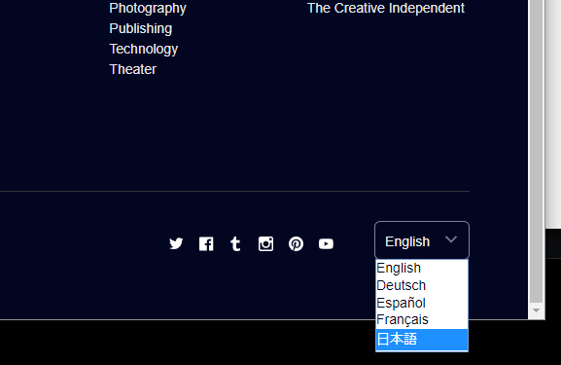Screen dimensions: 561x365
Task: Open the YouTube icon link
Action: tap(326, 244)
